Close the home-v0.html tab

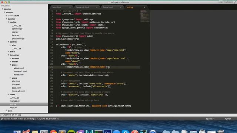click(97, 7)
